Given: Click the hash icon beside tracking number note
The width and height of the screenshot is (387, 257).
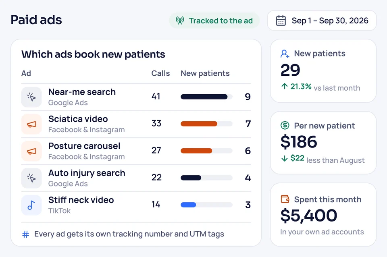Looking at the screenshot, I should (26, 234).
